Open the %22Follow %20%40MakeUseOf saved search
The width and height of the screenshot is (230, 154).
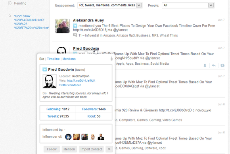[x=31, y=22]
